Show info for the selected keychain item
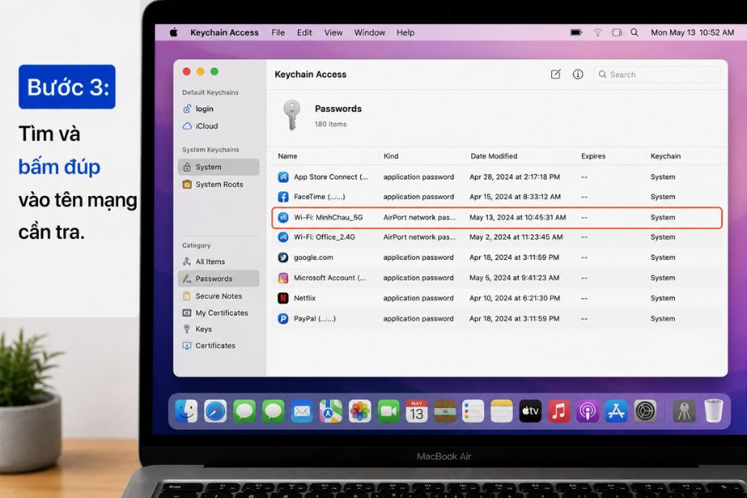Viewport: 747px width, 498px height. coord(578,75)
